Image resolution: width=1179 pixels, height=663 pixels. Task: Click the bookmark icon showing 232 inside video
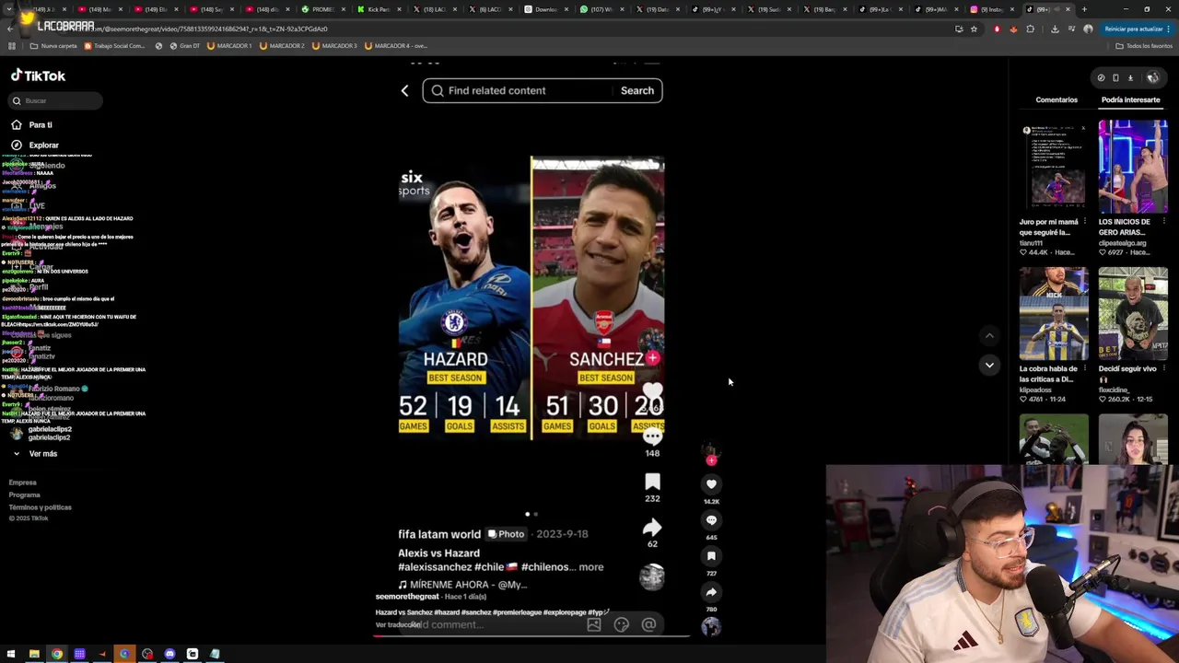tap(652, 482)
